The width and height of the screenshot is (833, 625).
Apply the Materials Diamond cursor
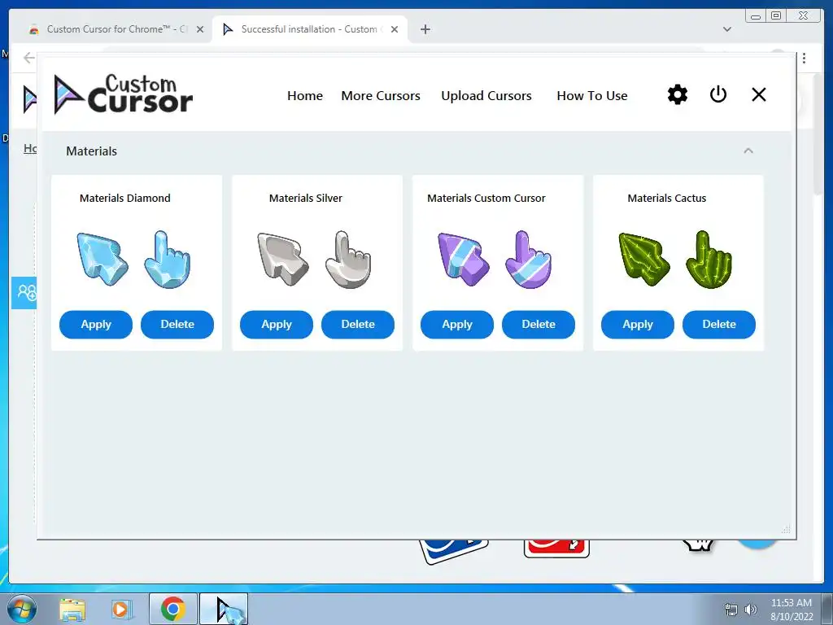(x=96, y=324)
